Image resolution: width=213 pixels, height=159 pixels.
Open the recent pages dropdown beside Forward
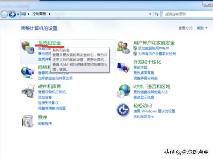18,14
